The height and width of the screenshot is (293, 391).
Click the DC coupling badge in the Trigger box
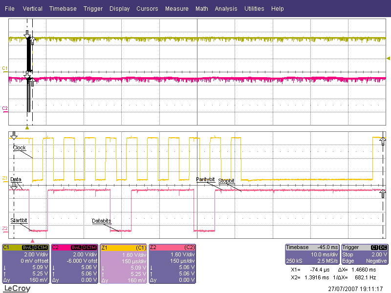[x=383, y=248]
